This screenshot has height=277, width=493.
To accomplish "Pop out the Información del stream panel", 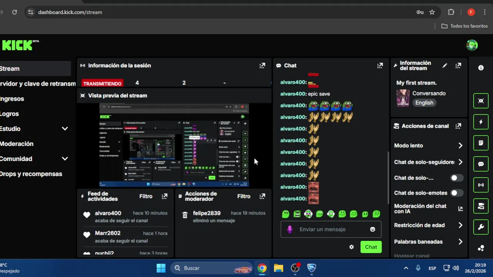I will tap(458, 65).
